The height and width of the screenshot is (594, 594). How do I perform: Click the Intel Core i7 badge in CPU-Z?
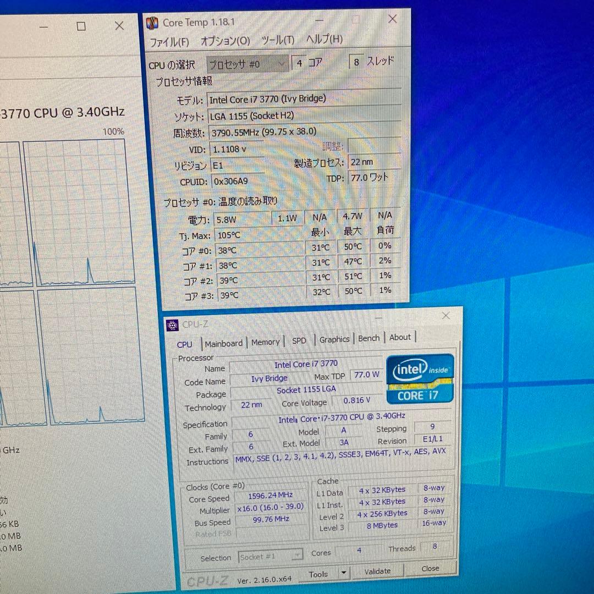point(420,380)
